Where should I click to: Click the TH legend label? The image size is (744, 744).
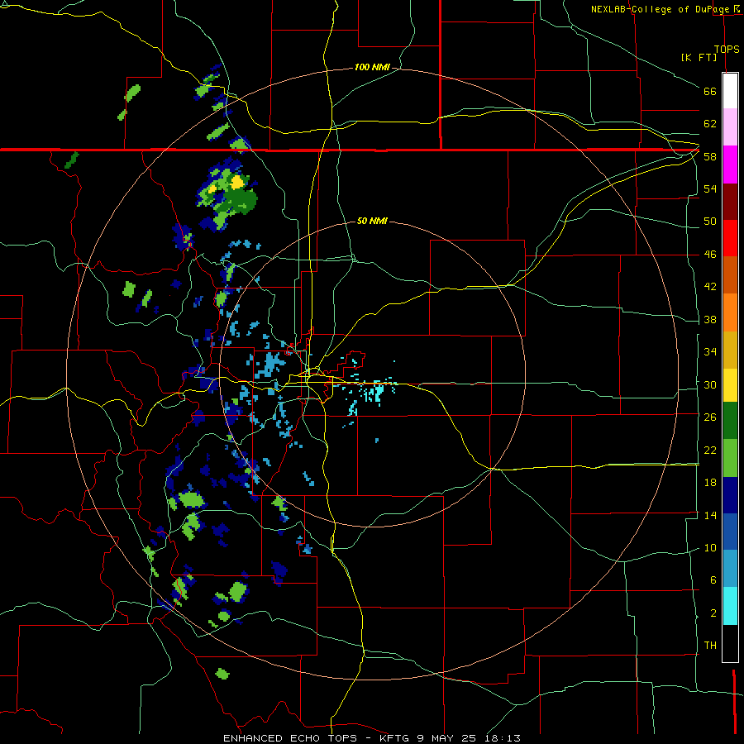[x=710, y=646]
